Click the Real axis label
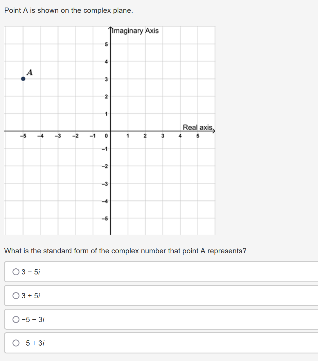318x361 pixels. pyautogui.click(x=197, y=127)
